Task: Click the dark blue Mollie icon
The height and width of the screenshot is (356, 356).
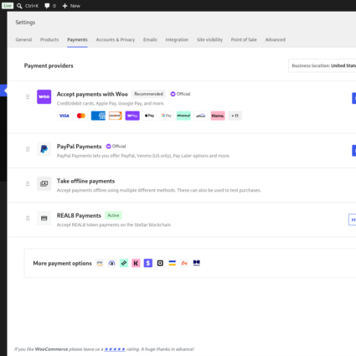Action: (197, 263)
